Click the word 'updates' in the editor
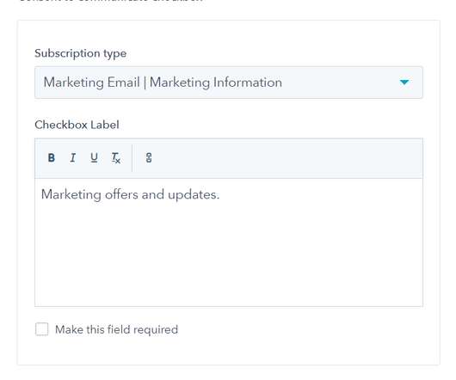This screenshot has height=380, width=456. point(192,195)
